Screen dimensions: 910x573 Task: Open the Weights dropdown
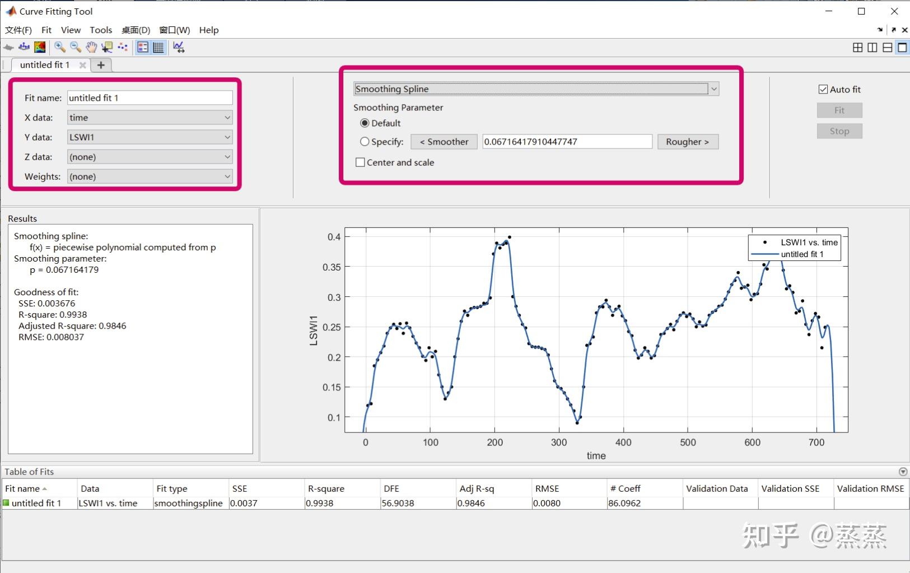[x=150, y=176]
